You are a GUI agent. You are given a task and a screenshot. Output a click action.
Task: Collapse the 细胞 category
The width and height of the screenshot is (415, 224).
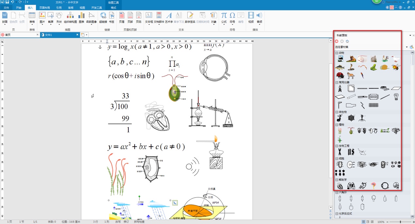(x=337, y=159)
